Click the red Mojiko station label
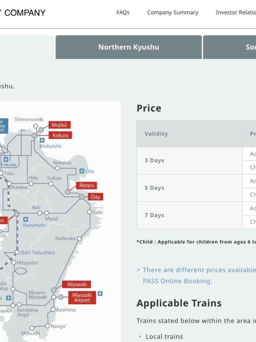Viewport: 256px width, 342px height. tap(59, 125)
